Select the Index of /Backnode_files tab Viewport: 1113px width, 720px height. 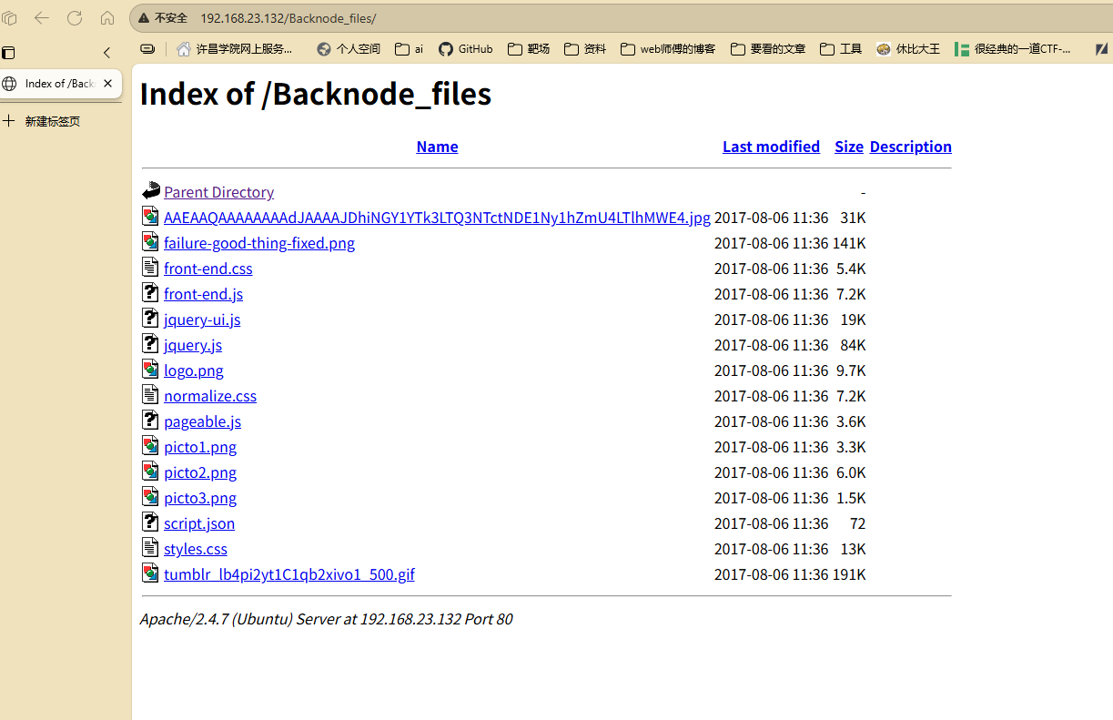coord(55,83)
